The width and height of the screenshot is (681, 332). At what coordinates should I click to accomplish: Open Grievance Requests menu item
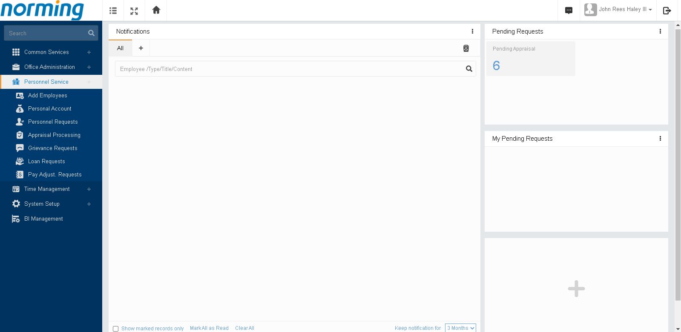coord(53,148)
